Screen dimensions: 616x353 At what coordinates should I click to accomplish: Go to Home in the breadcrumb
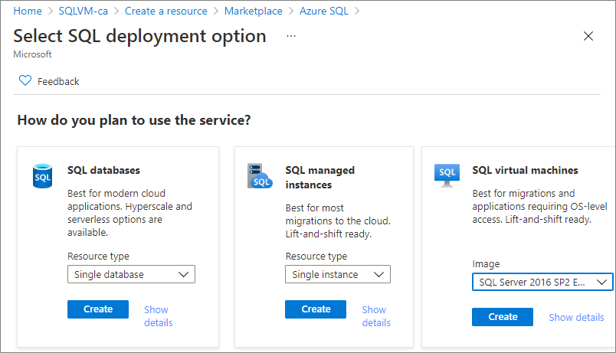(28, 11)
